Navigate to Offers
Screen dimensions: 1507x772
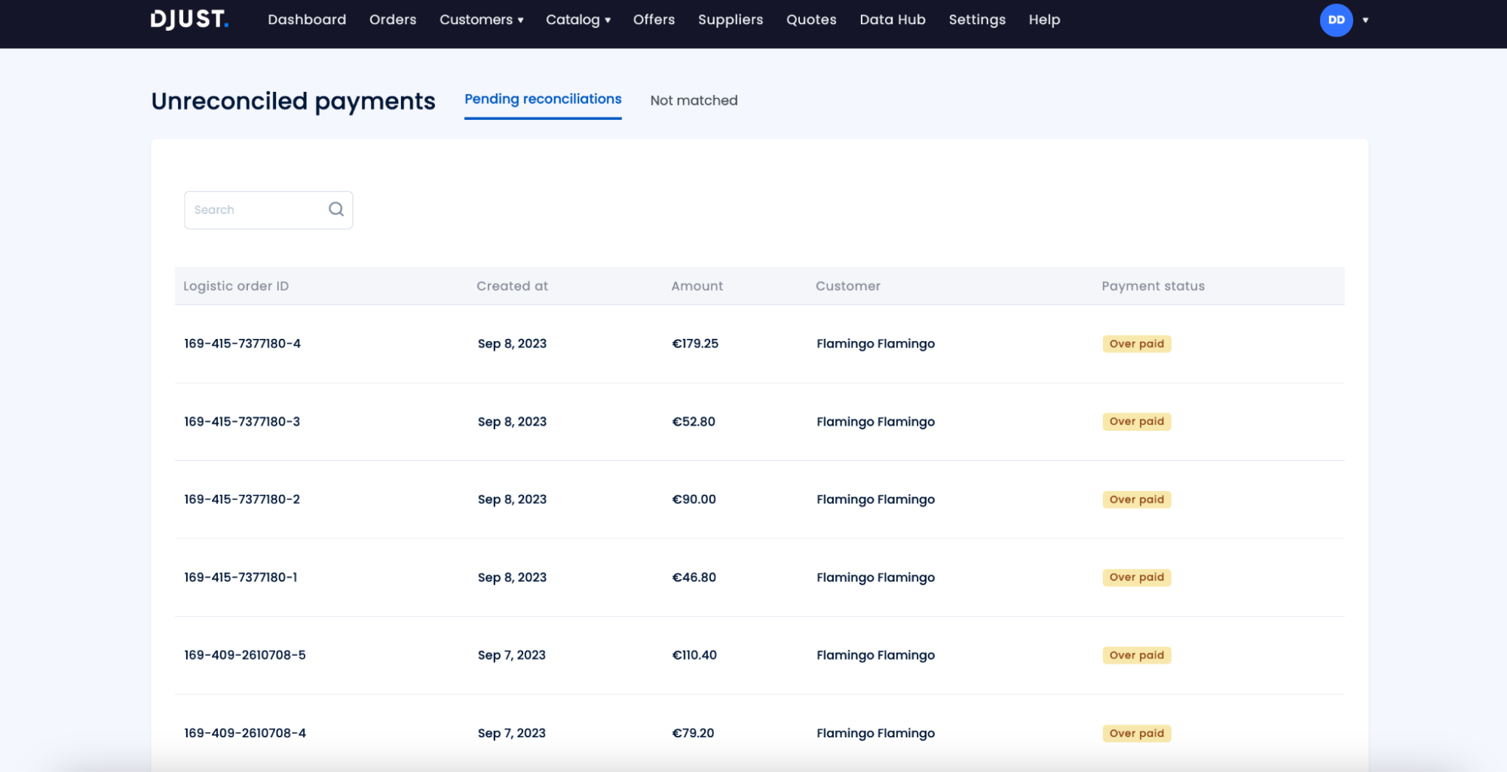coord(654,20)
